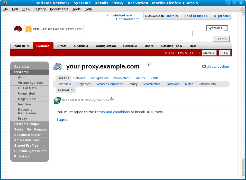Open the History menu
246x180 pixels.
click(40, 9)
